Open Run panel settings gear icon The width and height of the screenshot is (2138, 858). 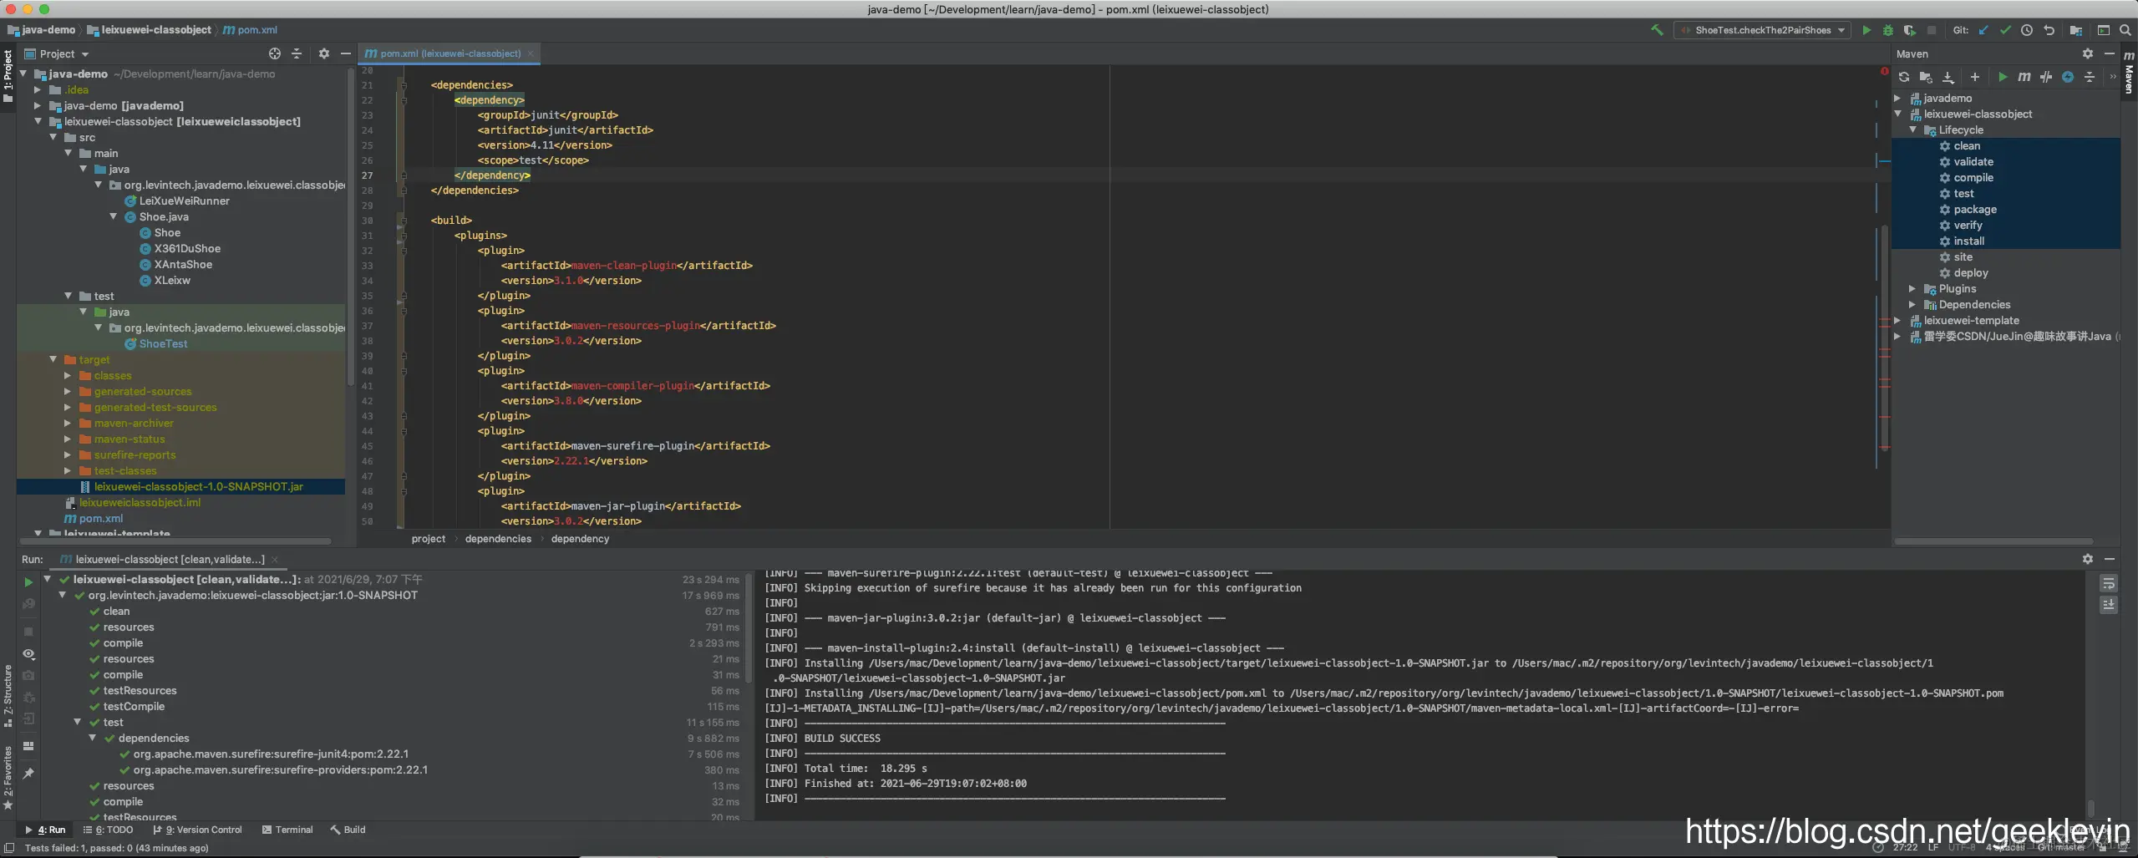[x=2088, y=559]
